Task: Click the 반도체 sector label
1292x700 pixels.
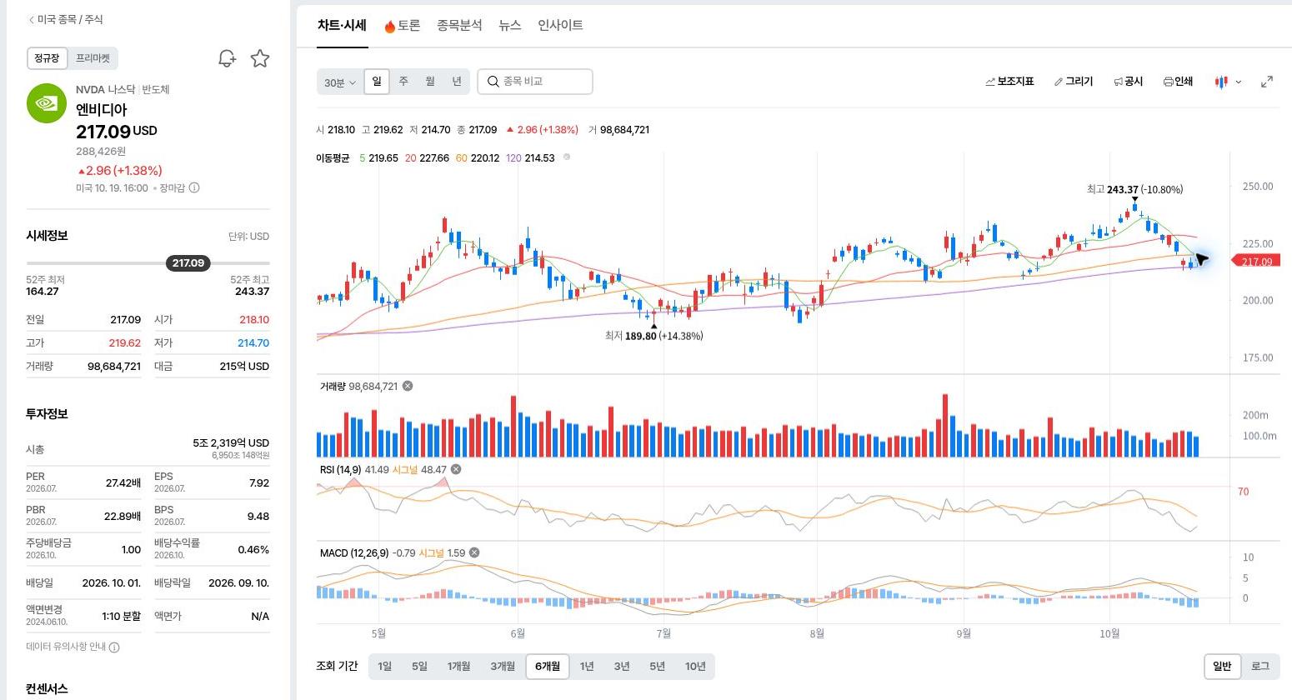Action: coord(156,89)
